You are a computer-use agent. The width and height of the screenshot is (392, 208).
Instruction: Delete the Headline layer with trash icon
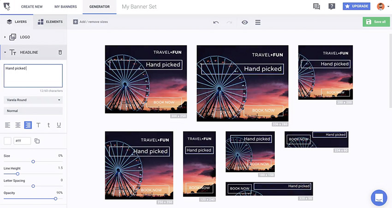[x=60, y=52]
